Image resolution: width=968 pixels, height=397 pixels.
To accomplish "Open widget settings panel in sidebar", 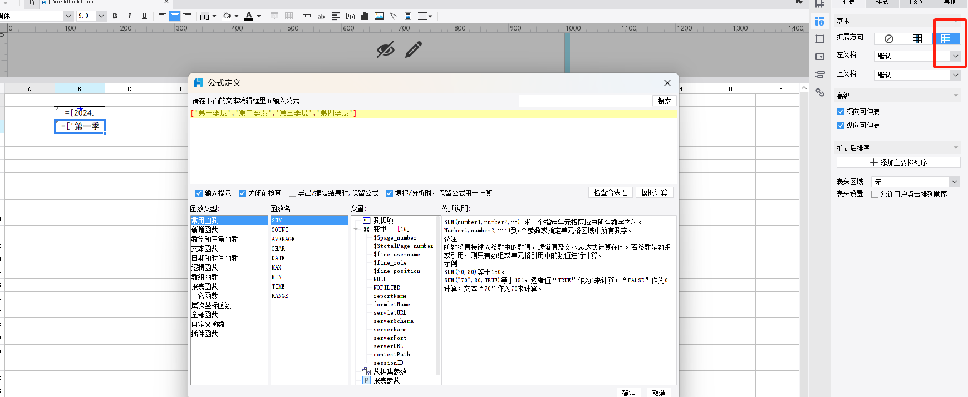I will click(820, 57).
